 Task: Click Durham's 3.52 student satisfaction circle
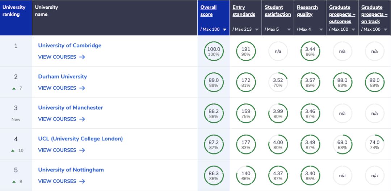click(x=278, y=82)
